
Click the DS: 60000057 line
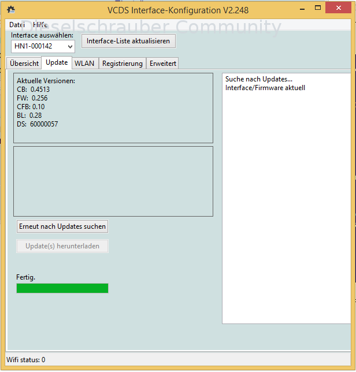pos(37,124)
